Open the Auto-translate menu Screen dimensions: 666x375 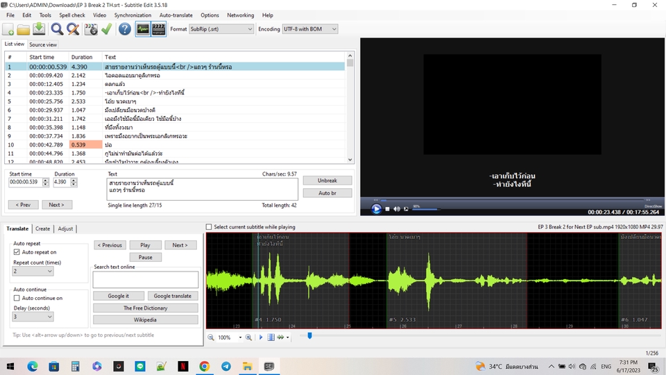point(176,15)
